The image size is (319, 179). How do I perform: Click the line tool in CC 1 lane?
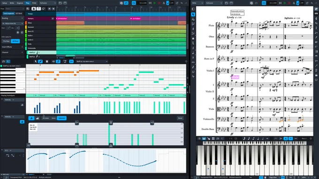13,155
